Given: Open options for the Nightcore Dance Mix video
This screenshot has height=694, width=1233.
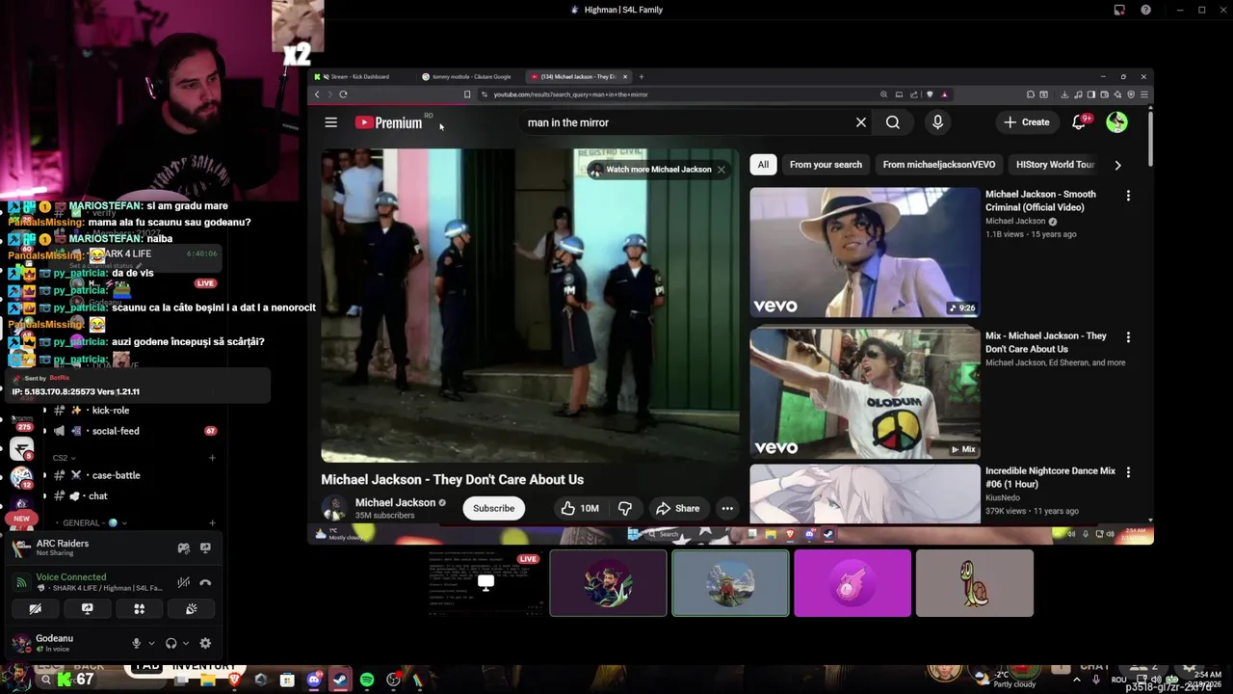Looking at the screenshot, I should (1128, 472).
